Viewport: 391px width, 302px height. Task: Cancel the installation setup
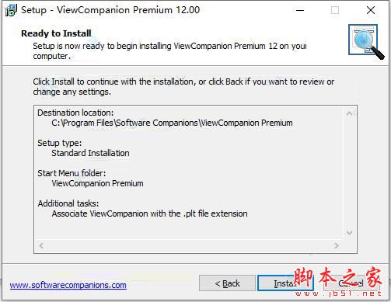point(351,283)
